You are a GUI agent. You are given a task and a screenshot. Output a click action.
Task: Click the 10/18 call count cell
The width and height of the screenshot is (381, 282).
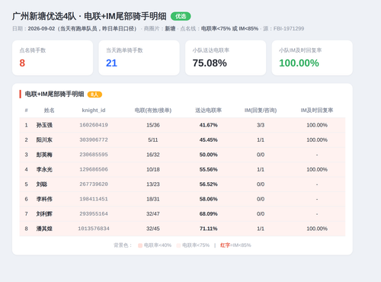click(x=153, y=169)
